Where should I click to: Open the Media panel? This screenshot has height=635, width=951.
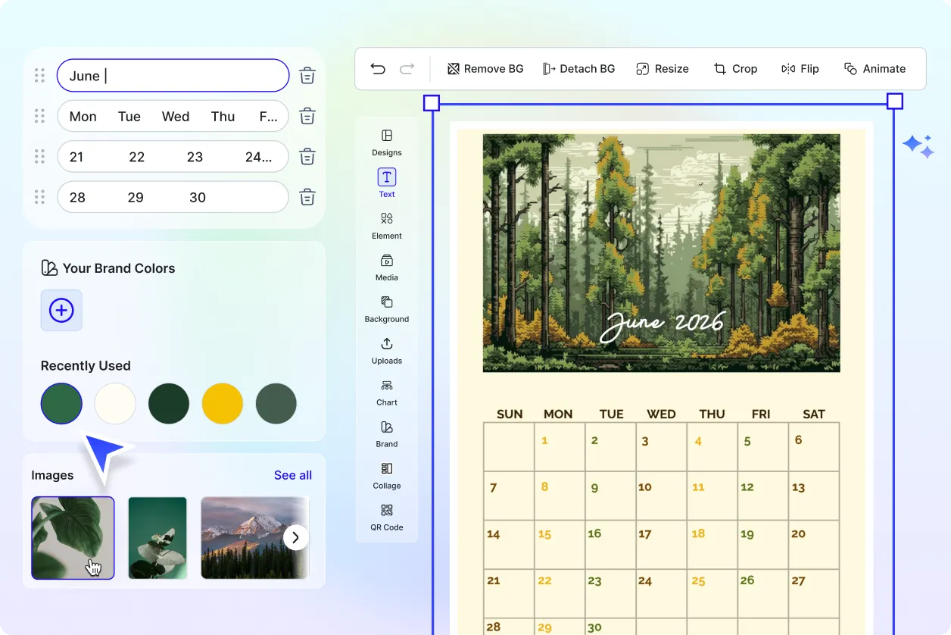point(387,267)
